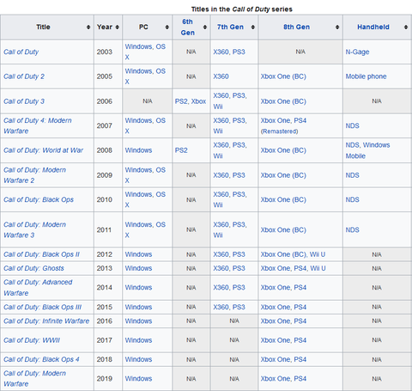Click PS2 in the Call of Duty 3 row
This screenshot has height=391, width=412.
point(181,101)
